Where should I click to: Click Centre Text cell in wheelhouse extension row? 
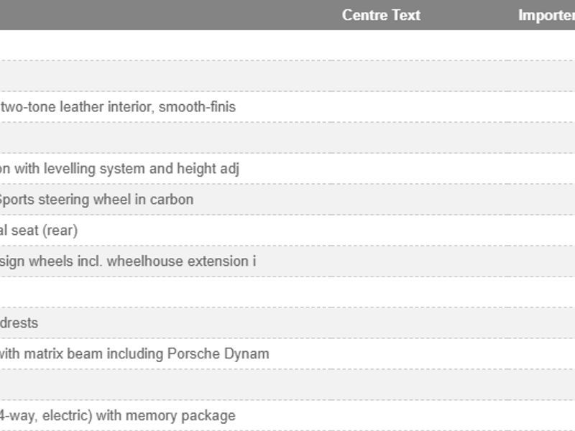pos(381,261)
